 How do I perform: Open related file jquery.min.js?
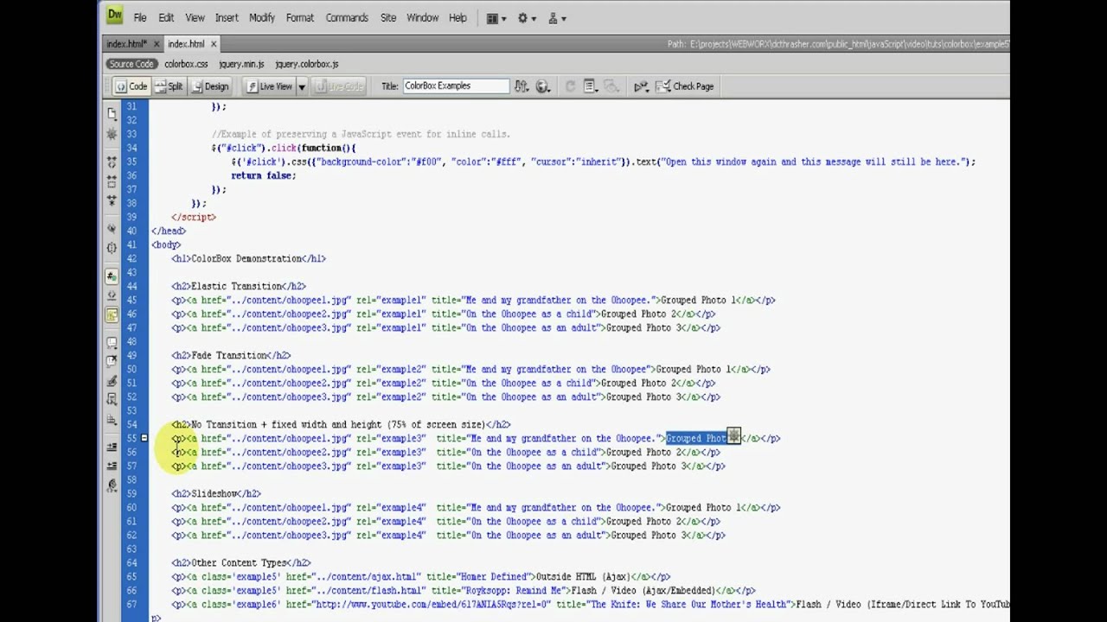coord(242,64)
